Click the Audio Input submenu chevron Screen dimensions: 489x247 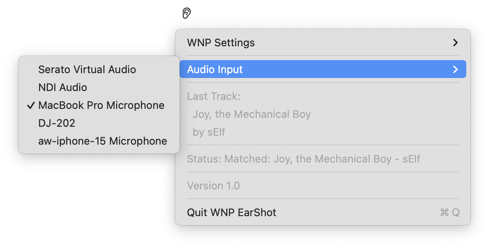pos(455,69)
